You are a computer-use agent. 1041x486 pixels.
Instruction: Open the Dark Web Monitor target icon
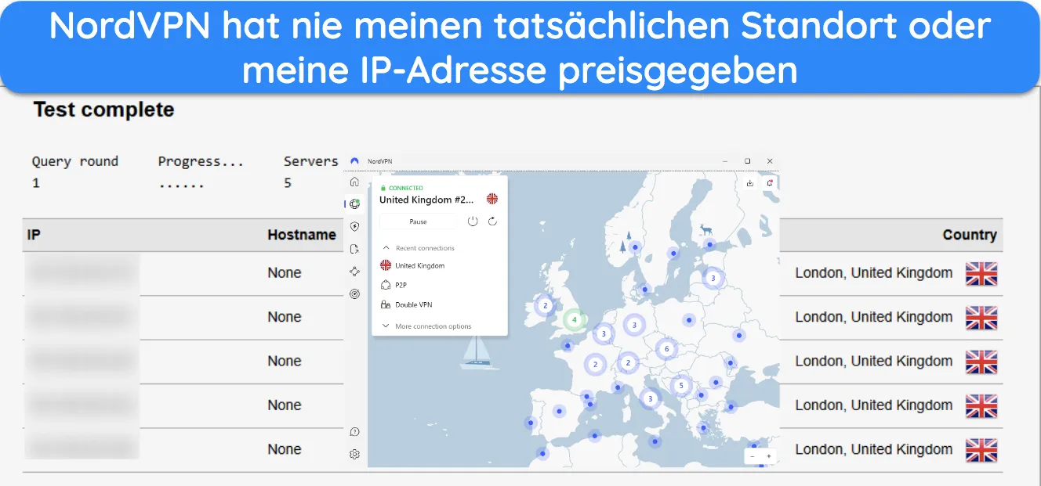coord(354,294)
